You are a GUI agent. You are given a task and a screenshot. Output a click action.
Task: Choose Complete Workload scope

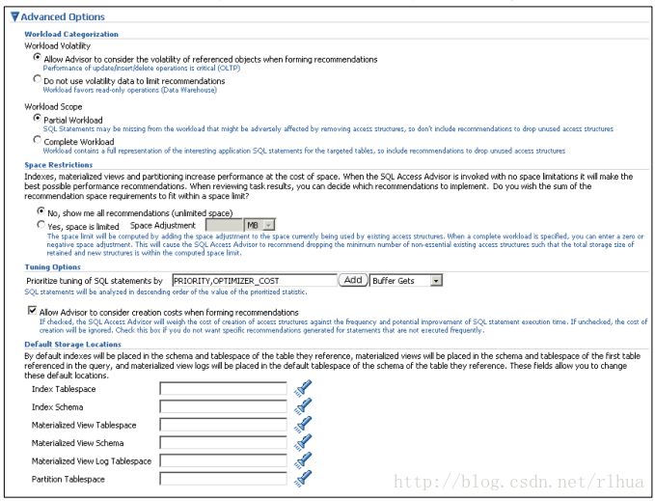38,140
